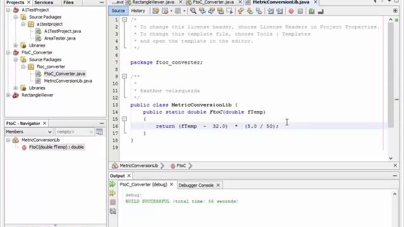The image size is (404, 227).
Task: Close the Output window tab
Action: click(x=129, y=176)
